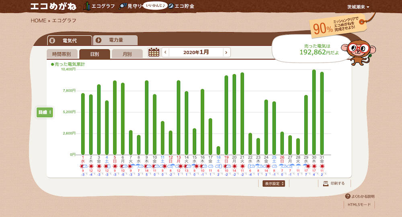Open the エコグラフ bar chart menu icon
Viewport: 402px width, 217px height.
(87, 6)
